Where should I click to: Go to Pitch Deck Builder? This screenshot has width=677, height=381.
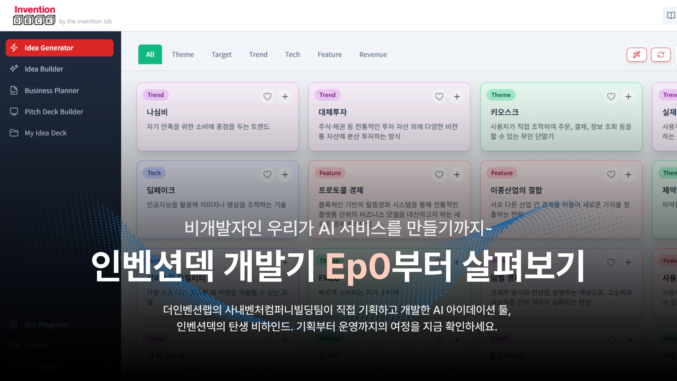54,112
